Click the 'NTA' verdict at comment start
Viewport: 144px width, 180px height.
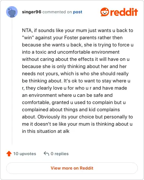tap(27, 30)
